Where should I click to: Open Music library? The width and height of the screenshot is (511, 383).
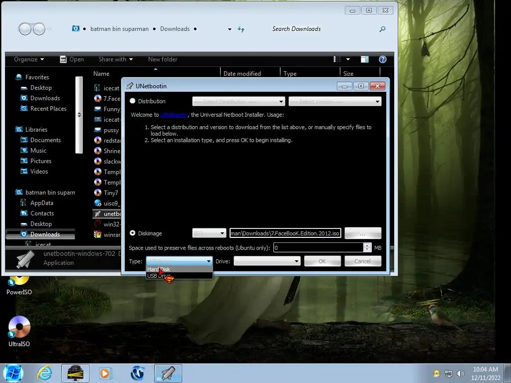[x=38, y=151]
